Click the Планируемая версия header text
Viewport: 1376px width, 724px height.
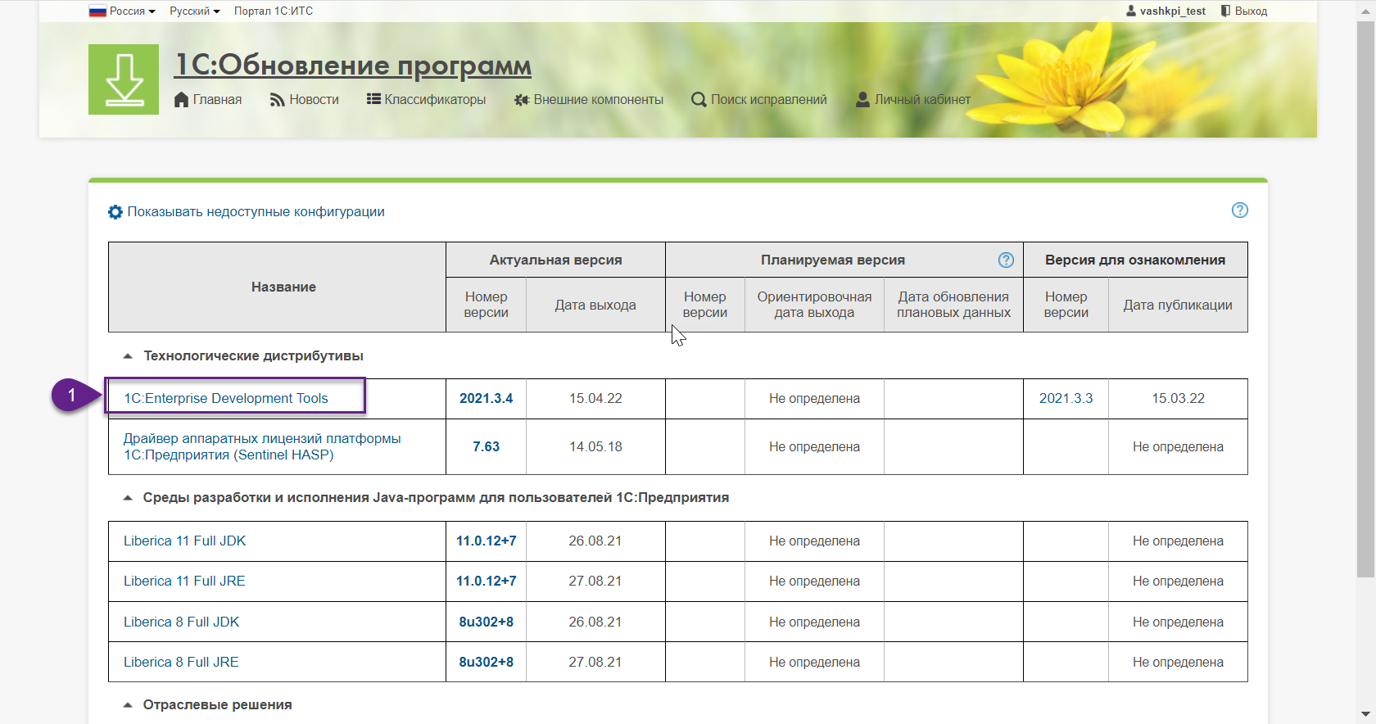[833, 260]
